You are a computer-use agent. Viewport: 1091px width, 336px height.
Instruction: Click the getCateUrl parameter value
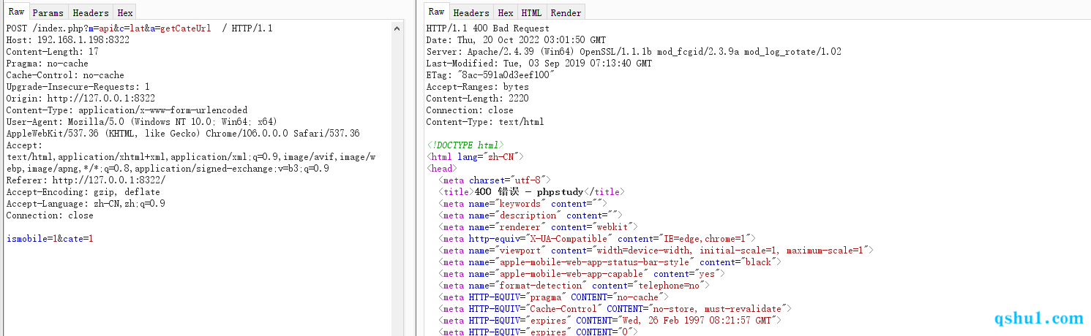coord(185,28)
